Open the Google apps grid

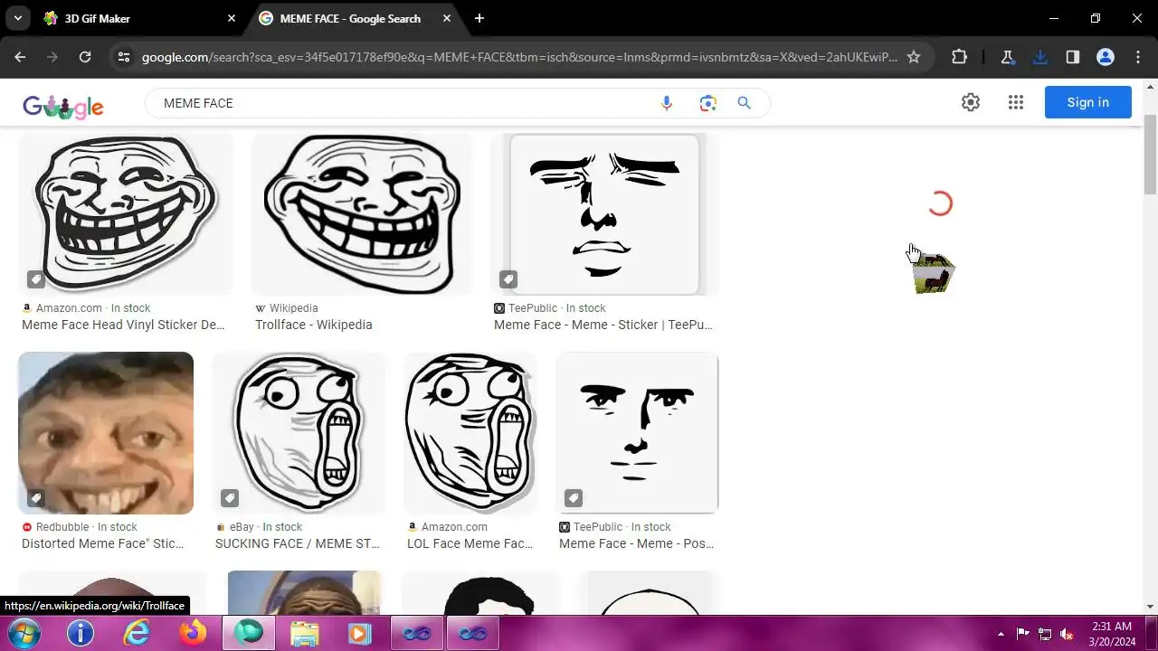[1016, 102]
